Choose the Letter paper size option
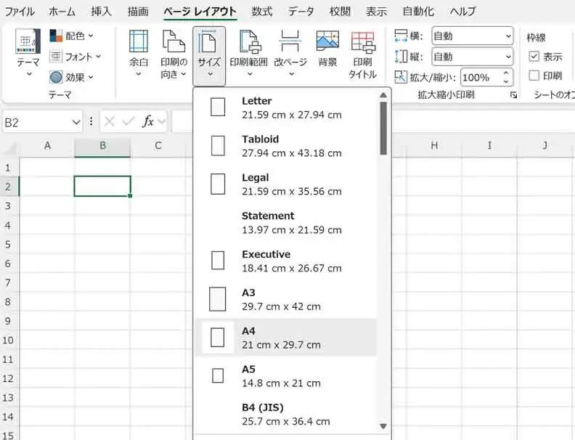 pyautogui.click(x=285, y=107)
